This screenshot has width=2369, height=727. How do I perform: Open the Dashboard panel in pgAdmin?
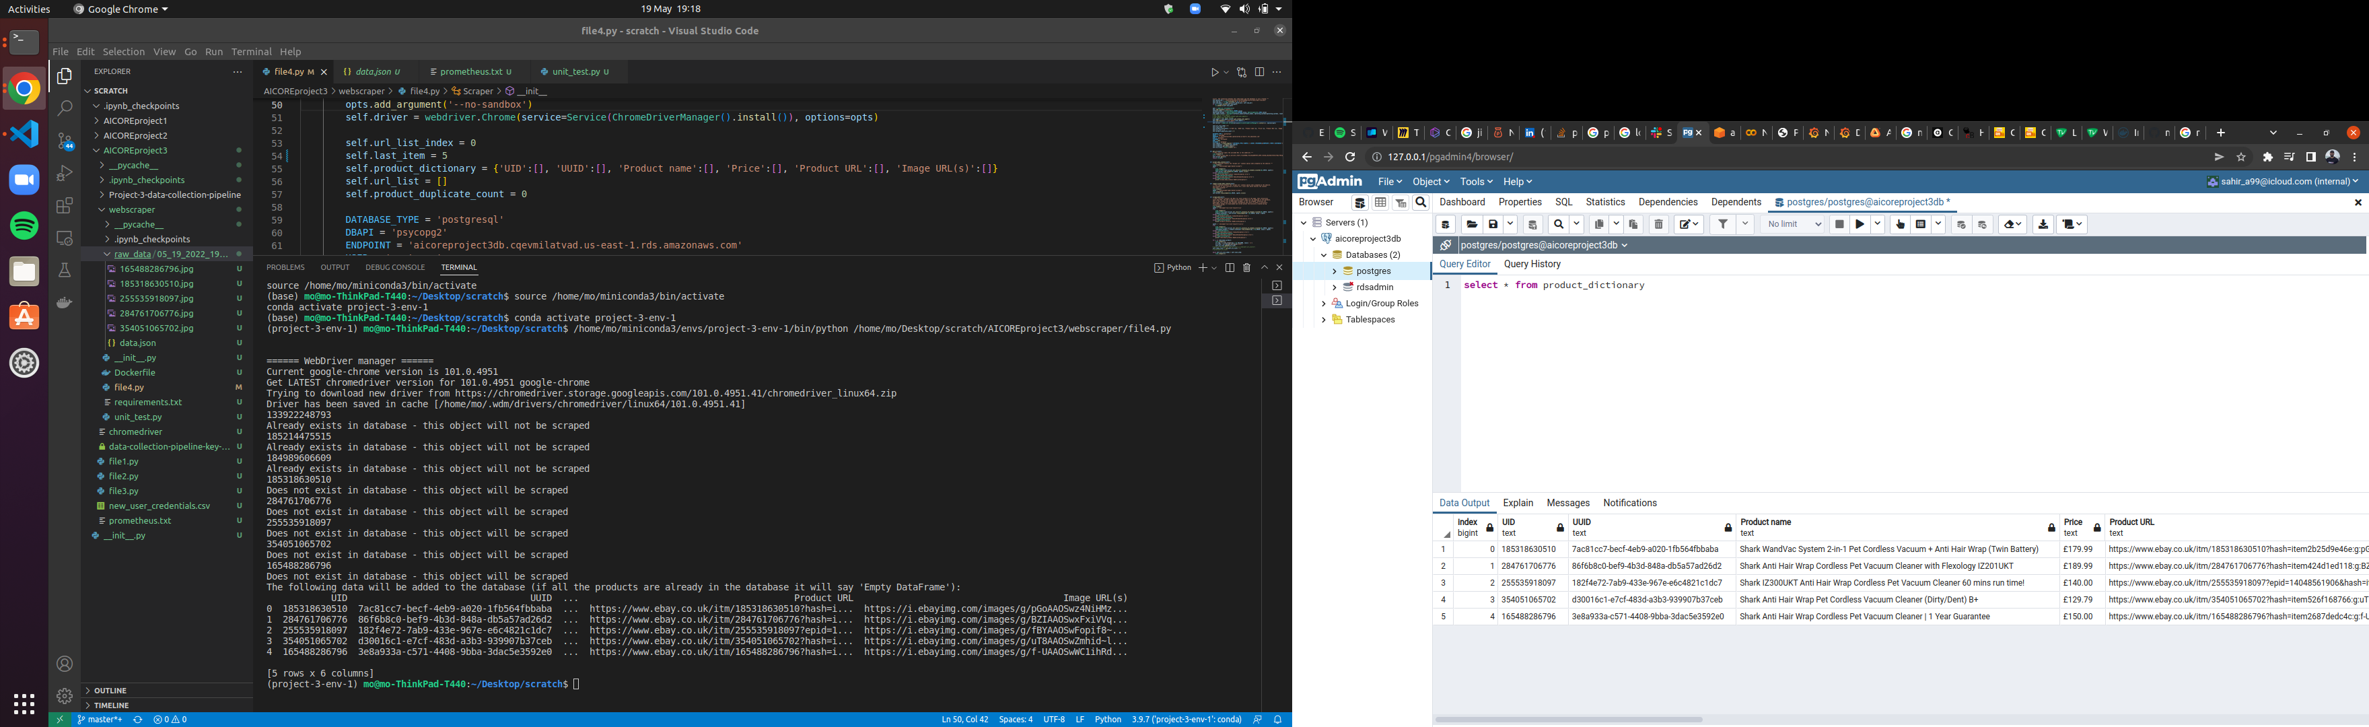[1461, 201]
